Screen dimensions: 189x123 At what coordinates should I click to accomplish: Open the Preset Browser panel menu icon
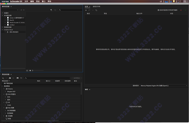tap(11, 74)
